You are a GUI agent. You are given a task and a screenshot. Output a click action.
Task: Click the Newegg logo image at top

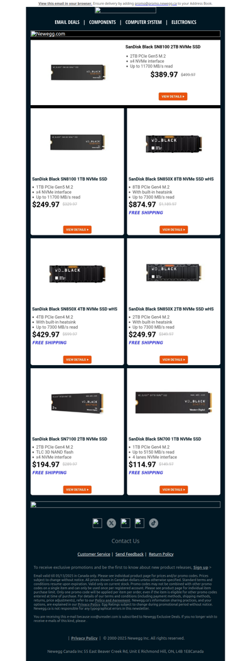125,10
